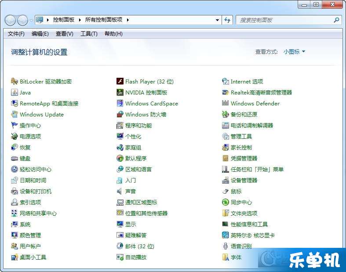Image resolution: width=346 pixels, height=272 pixels.
Task: Open the 区域和语言 link
Action: click(138, 170)
